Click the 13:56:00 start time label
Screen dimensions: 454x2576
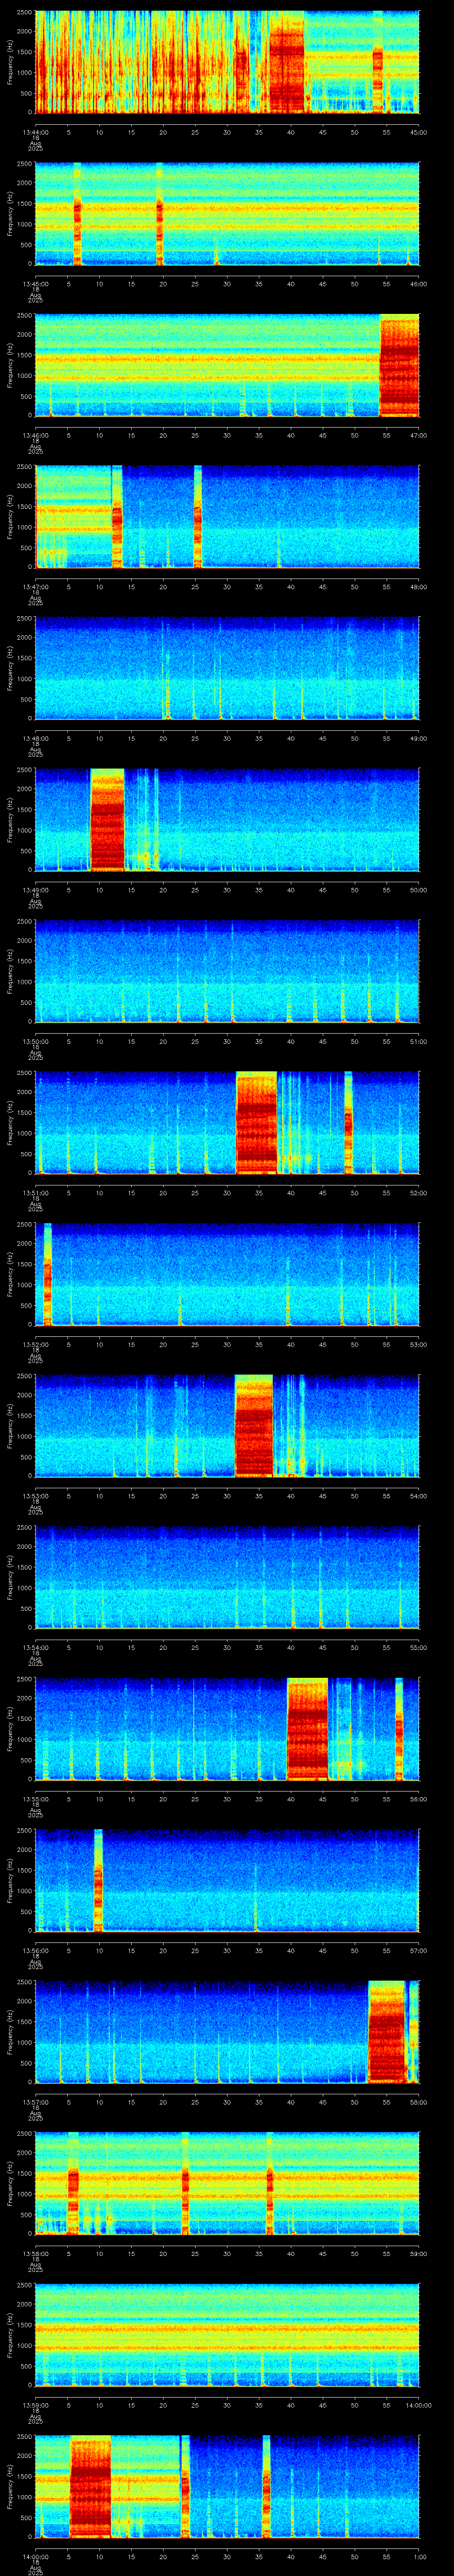click(36, 1950)
